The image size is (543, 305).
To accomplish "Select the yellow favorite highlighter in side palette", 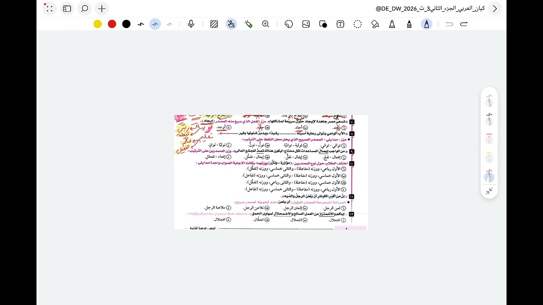I will coord(489,158).
